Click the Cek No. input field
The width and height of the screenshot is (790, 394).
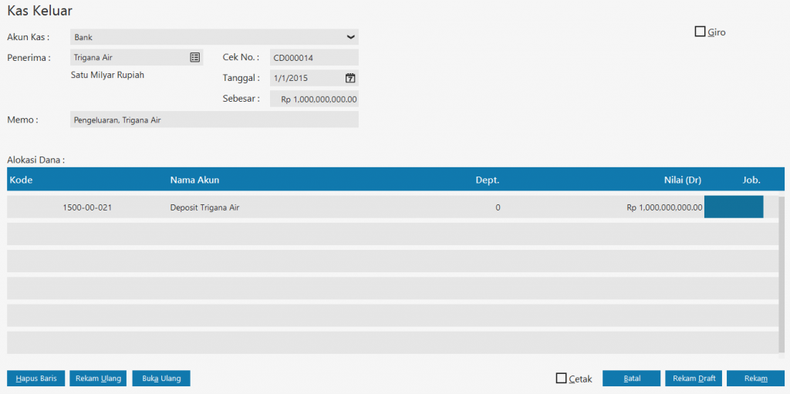click(314, 57)
